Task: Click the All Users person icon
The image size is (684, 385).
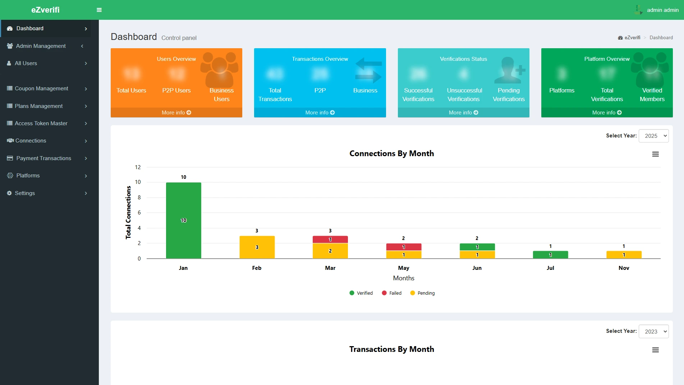Action: tap(9, 63)
